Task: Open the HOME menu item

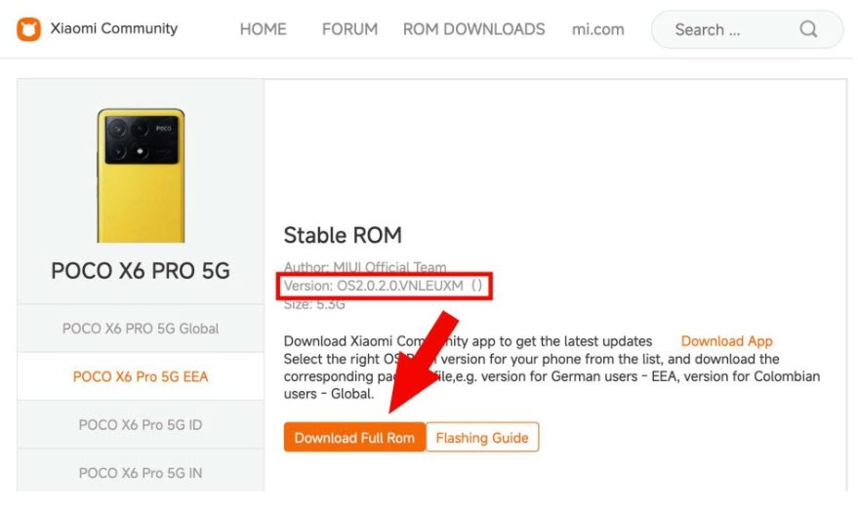Action: 263,29
